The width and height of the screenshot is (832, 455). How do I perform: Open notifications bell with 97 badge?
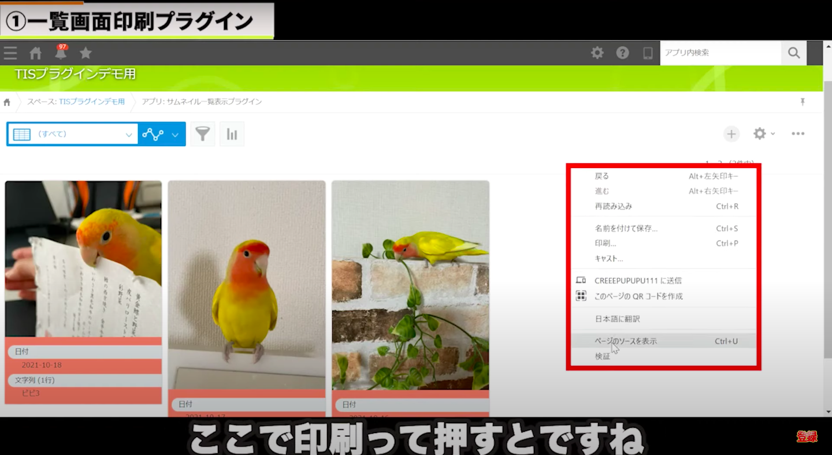(x=61, y=53)
